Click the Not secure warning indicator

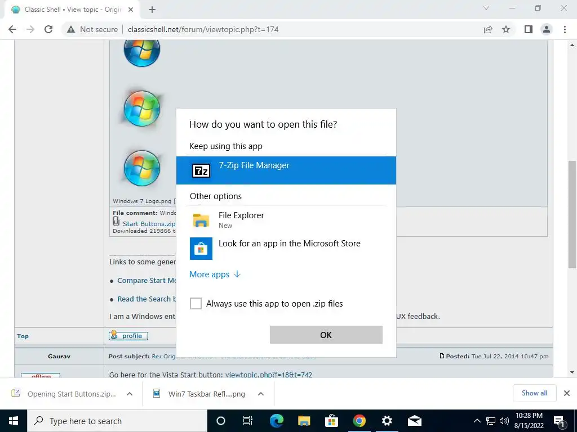(92, 29)
